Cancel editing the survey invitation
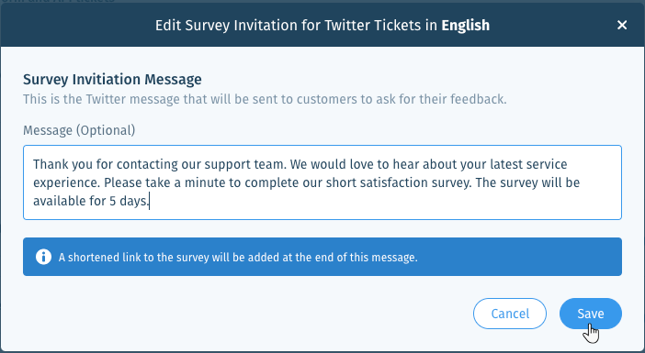 click(510, 314)
